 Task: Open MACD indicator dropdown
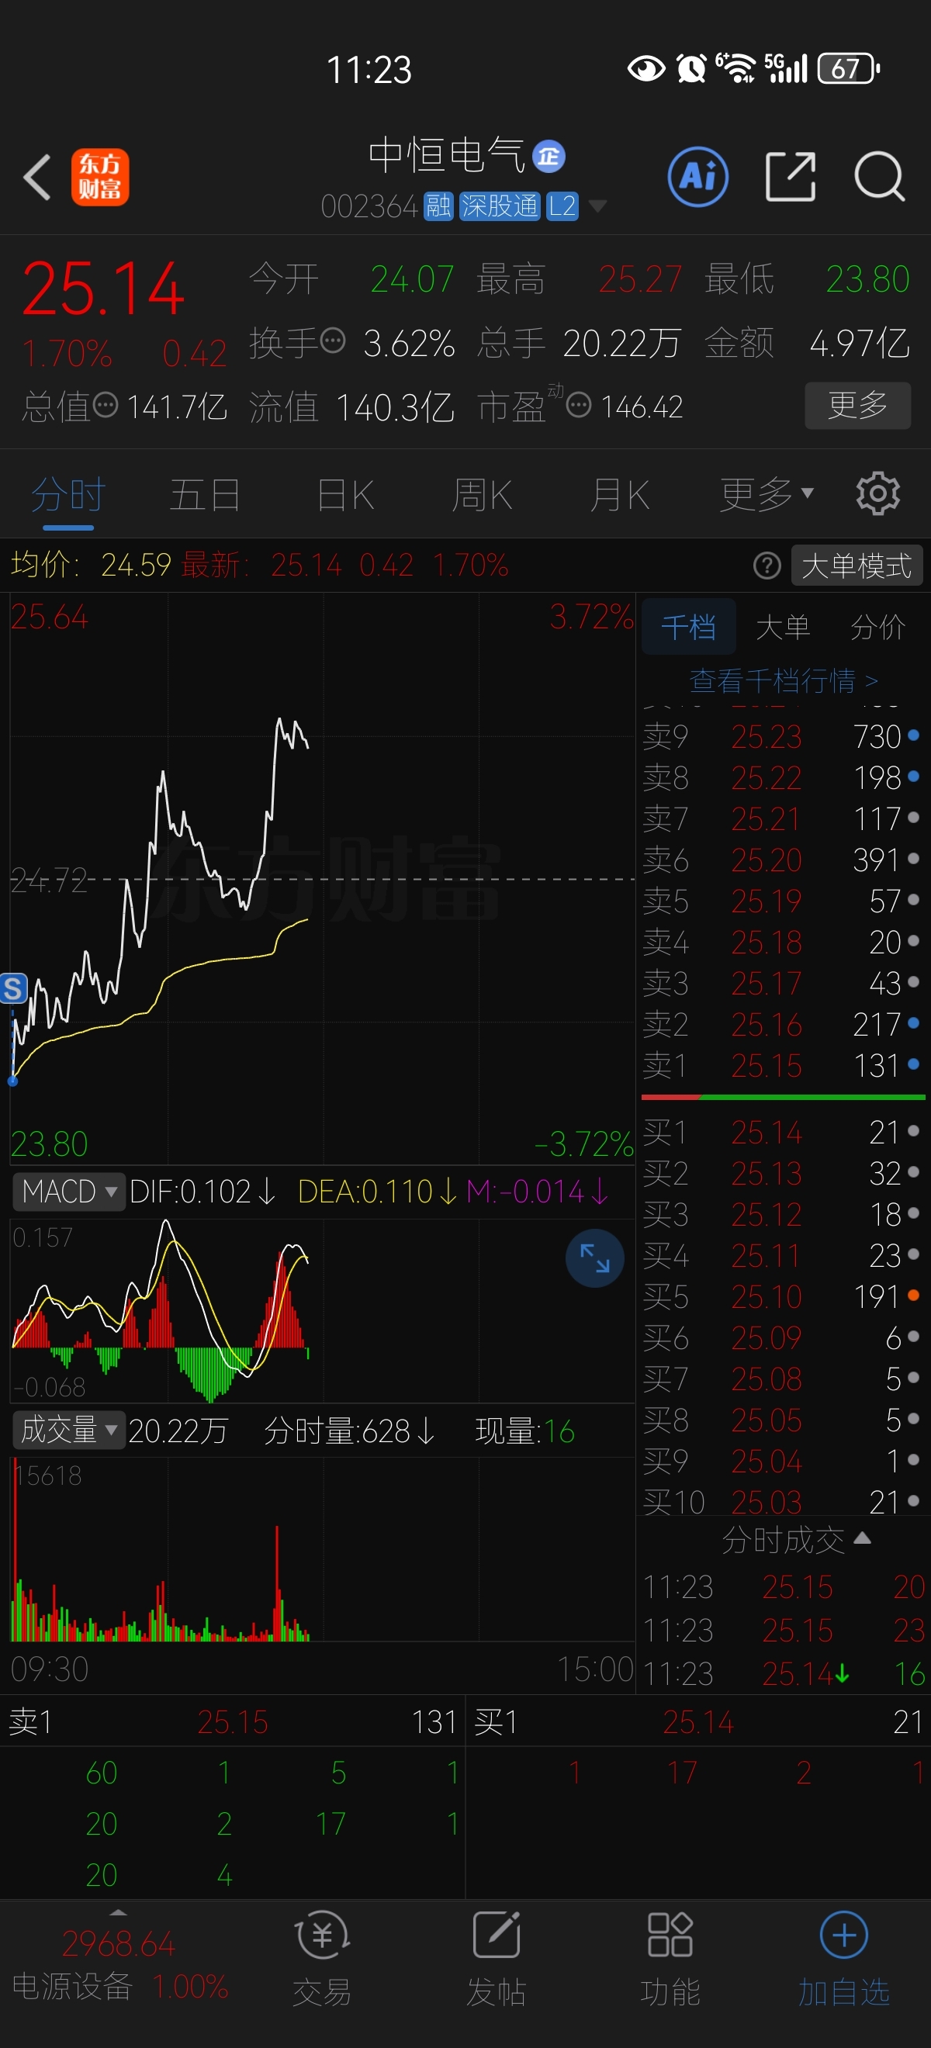click(x=68, y=1192)
